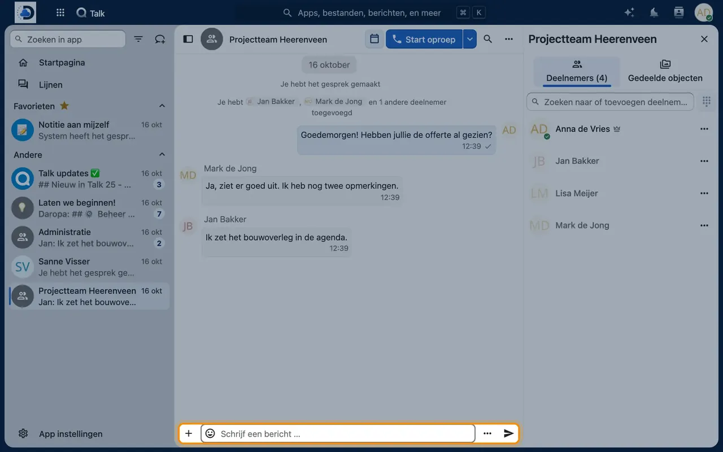Open Mark de Jong participant options
The image size is (723, 452).
click(x=704, y=225)
